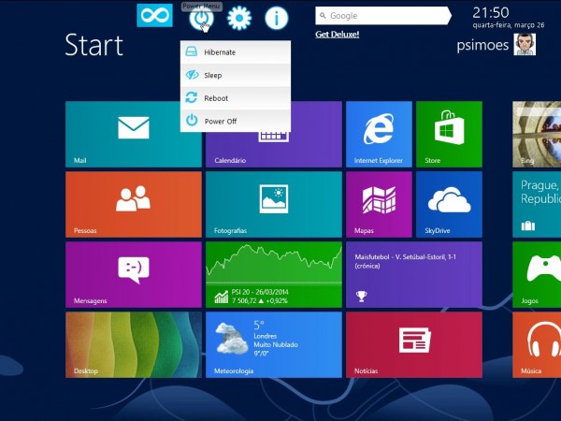Click inside the Google search field

(x=382, y=16)
